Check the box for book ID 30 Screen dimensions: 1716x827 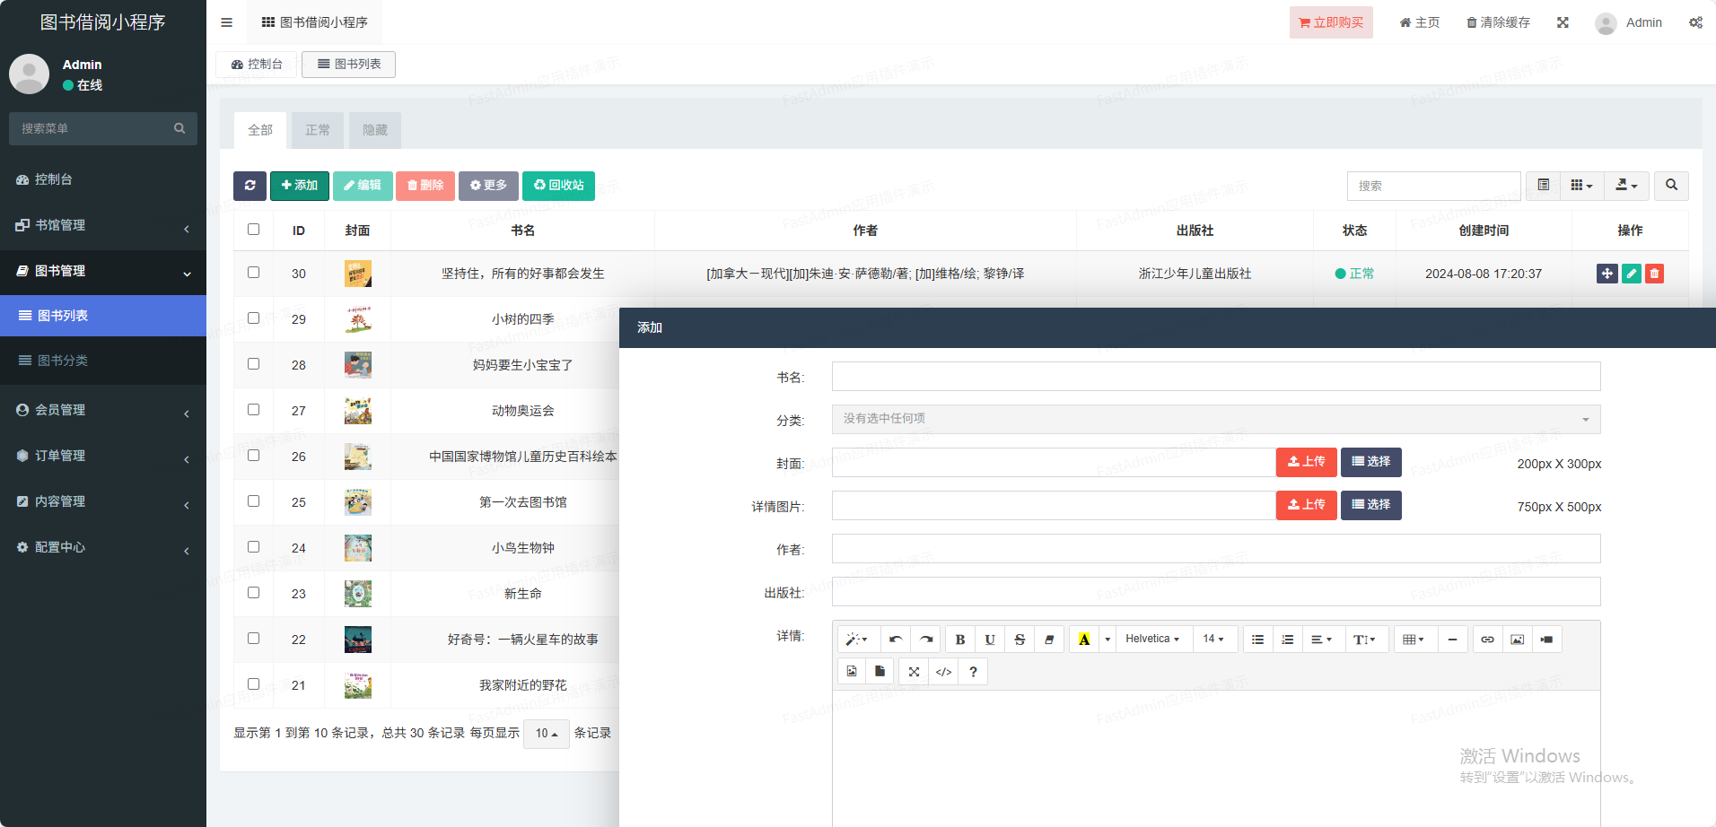(x=254, y=273)
